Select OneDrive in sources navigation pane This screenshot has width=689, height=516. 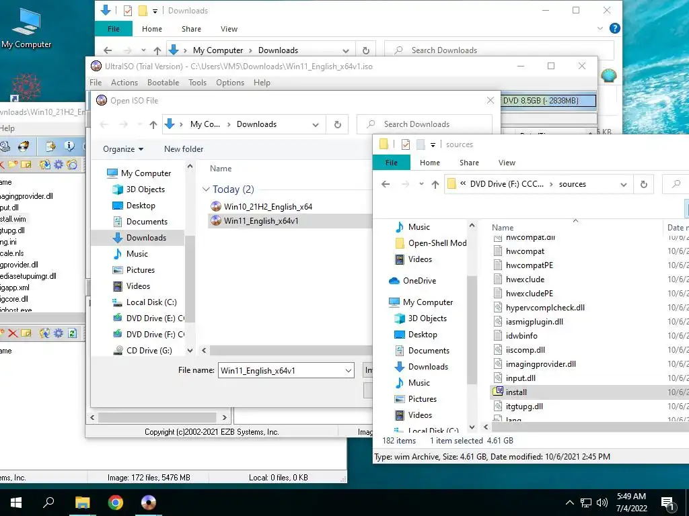(412, 281)
